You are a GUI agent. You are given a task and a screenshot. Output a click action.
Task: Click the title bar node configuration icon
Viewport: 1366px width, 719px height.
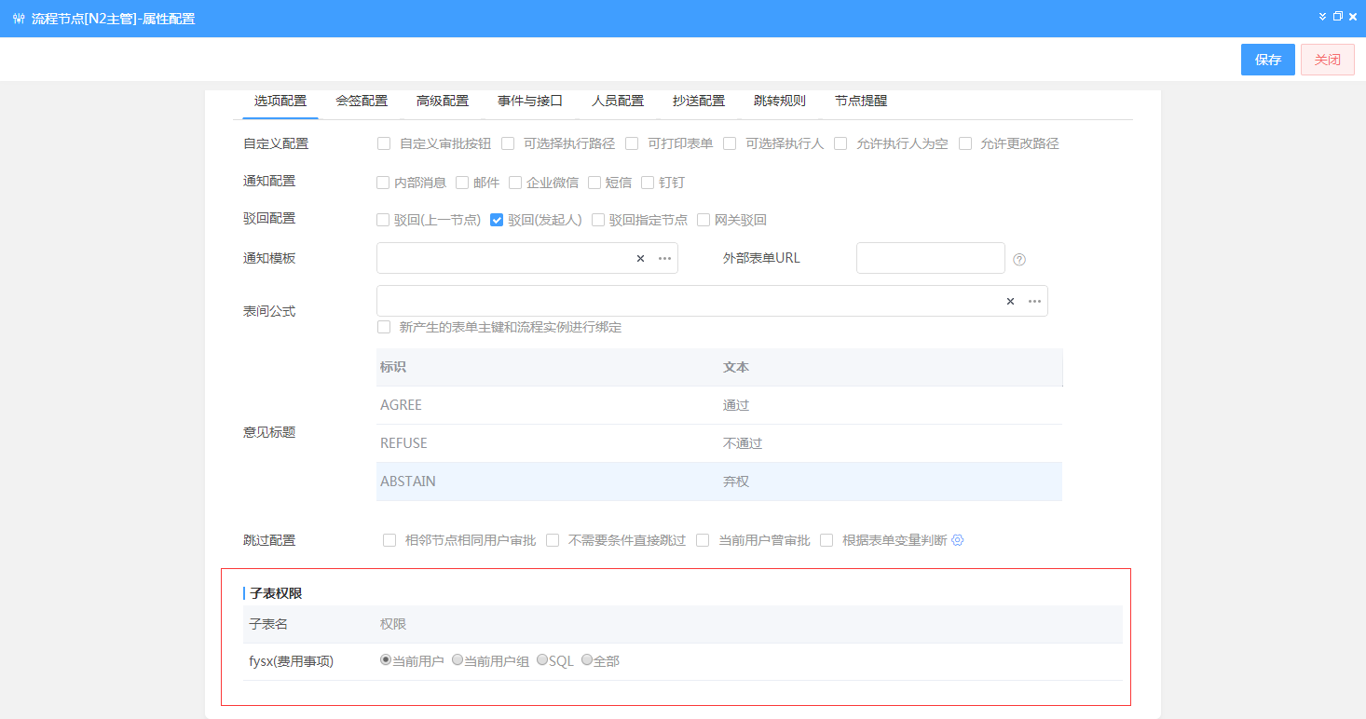coord(19,19)
